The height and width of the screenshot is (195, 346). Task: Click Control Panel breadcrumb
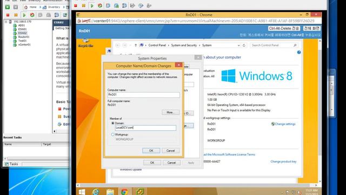[x=157, y=45]
